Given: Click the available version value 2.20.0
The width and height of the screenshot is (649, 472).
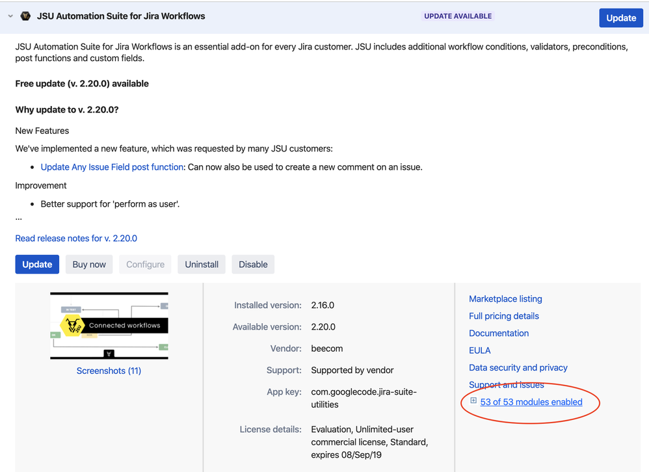Looking at the screenshot, I should (x=323, y=327).
